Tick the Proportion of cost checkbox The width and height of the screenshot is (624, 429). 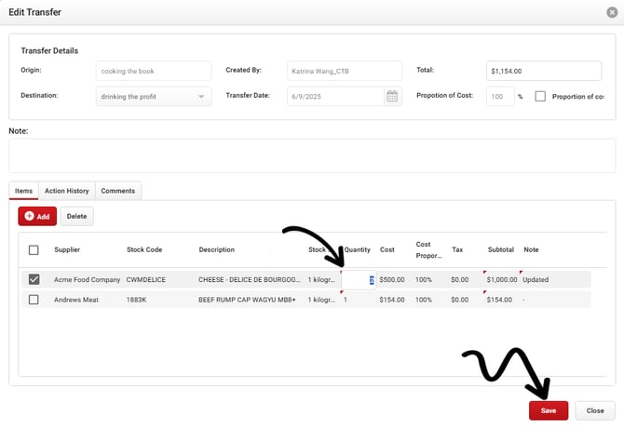pyautogui.click(x=540, y=96)
